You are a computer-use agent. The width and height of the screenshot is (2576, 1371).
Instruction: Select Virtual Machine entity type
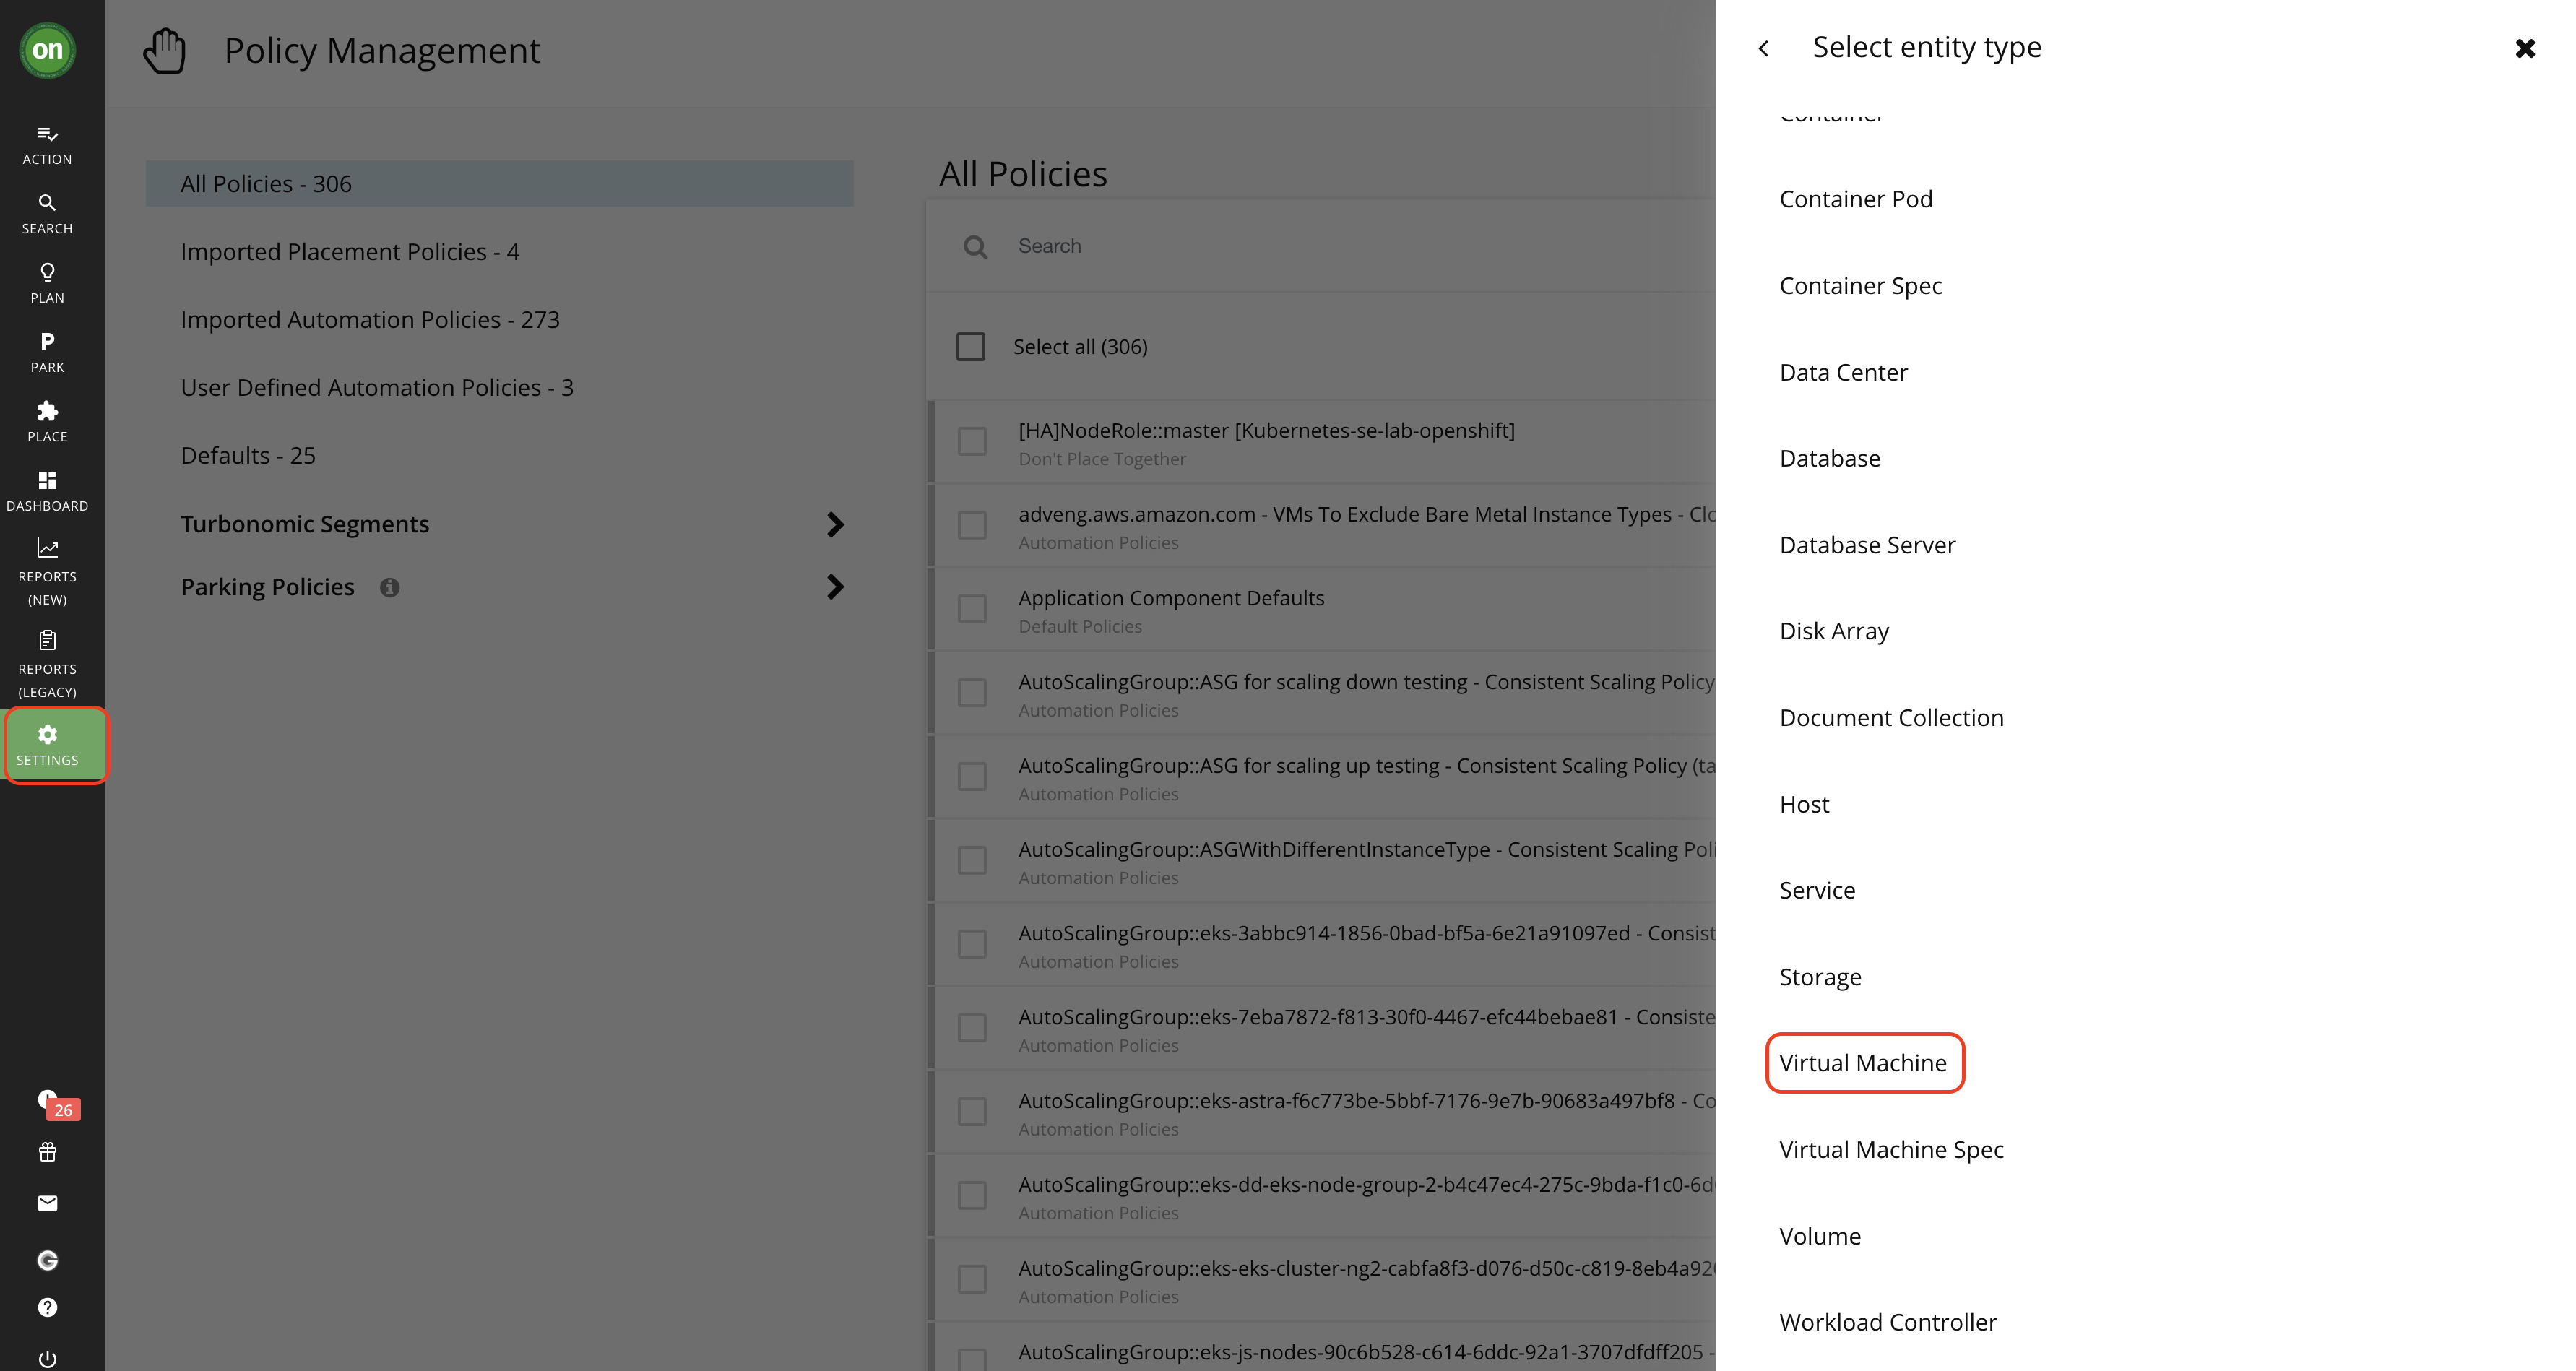pos(1863,1063)
